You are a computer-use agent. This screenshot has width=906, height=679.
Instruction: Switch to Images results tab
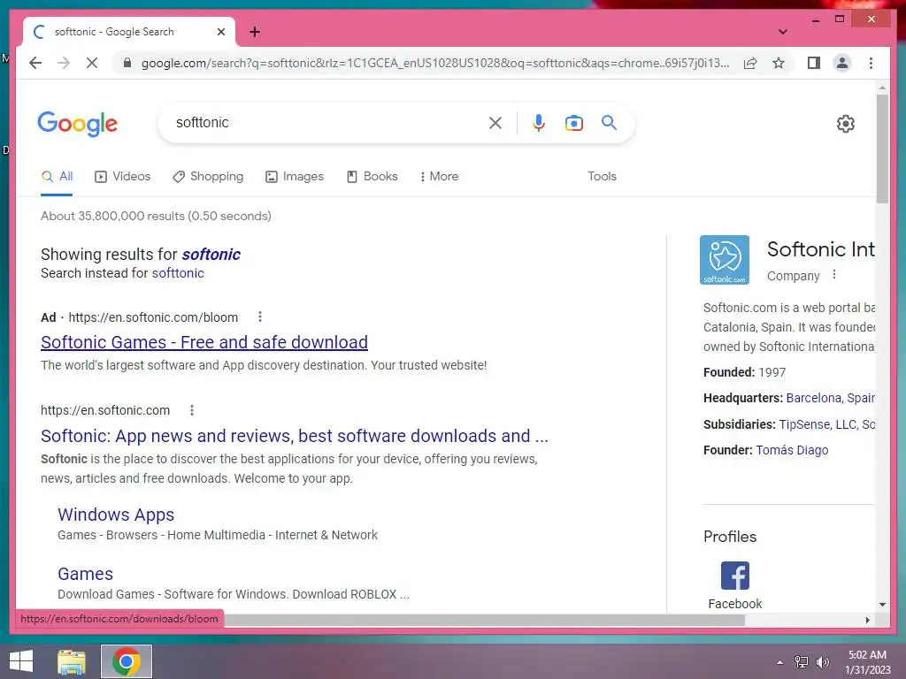tap(294, 177)
